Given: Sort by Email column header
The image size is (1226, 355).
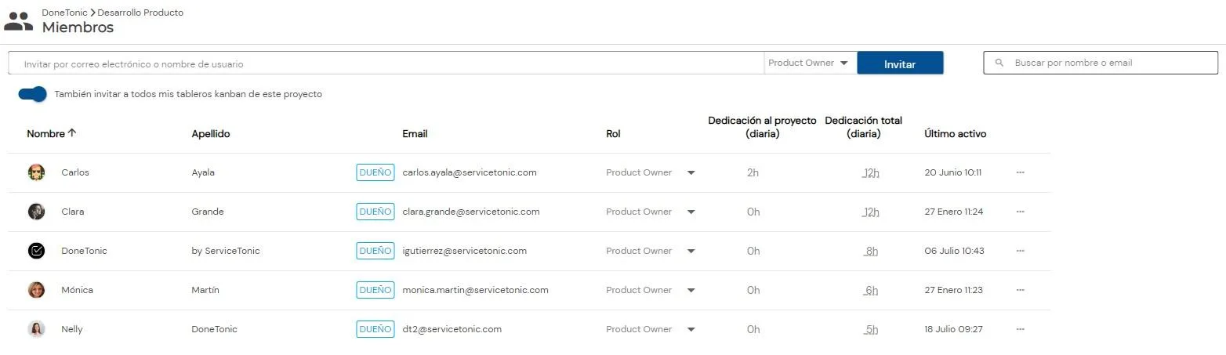Looking at the screenshot, I should coord(415,134).
